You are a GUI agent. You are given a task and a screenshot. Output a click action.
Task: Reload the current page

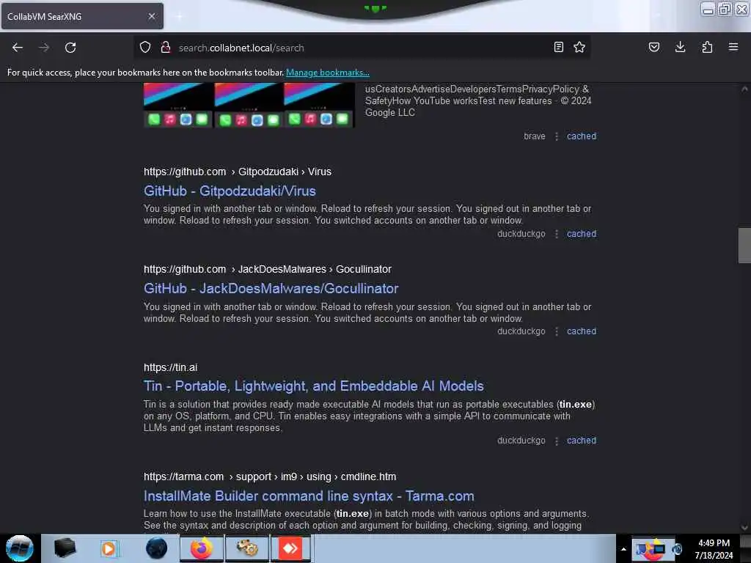[x=70, y=48]
